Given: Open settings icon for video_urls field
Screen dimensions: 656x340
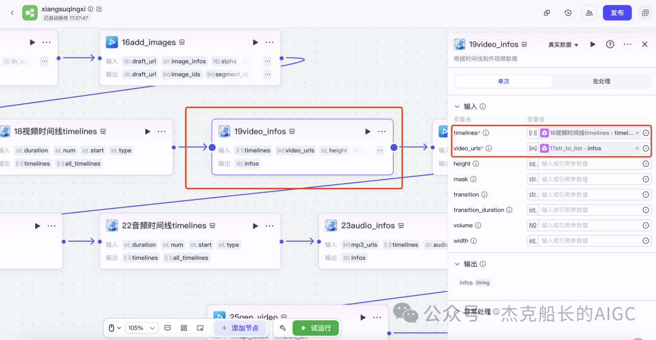Looking at the screenshot, I should point(646,148).
